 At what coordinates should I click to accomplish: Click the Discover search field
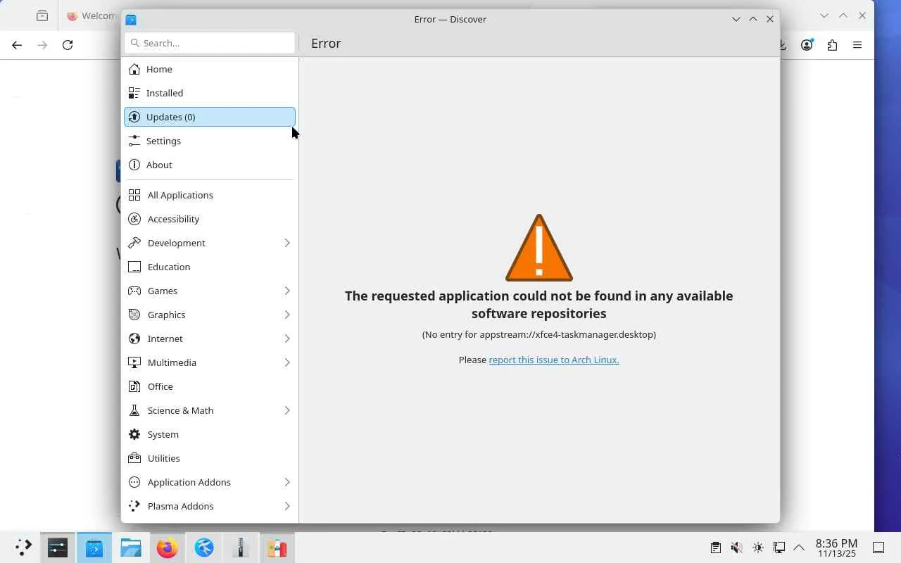point(210,43)
